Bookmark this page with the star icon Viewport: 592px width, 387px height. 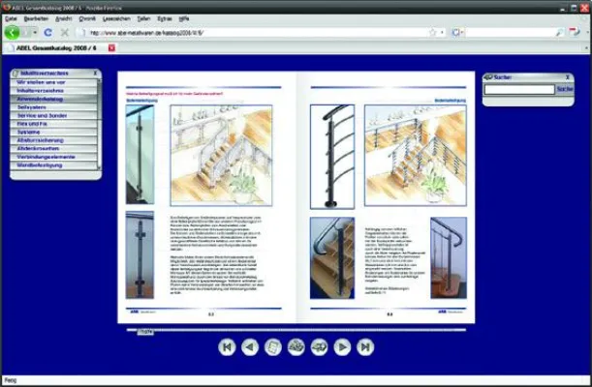[x=433, y=33]
